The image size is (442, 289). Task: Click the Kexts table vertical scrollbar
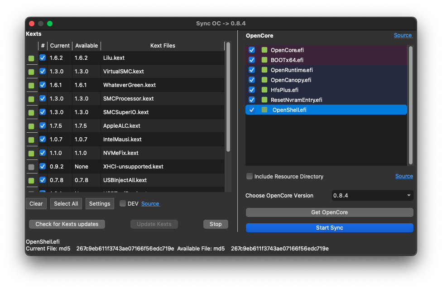(x=228, y=97)
